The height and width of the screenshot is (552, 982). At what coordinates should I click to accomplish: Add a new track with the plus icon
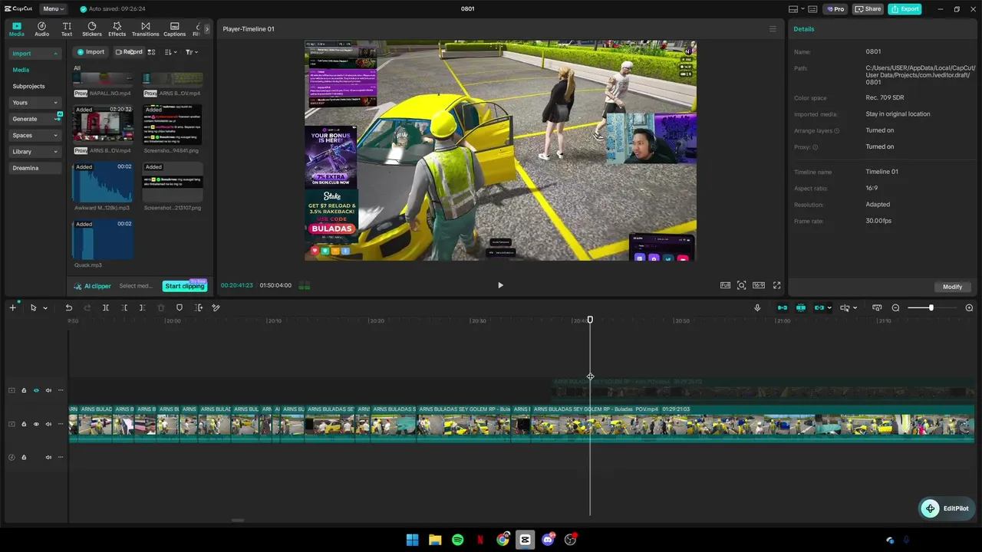point(12,307)
